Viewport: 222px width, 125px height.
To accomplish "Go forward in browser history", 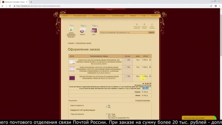I will click(6, 6).
